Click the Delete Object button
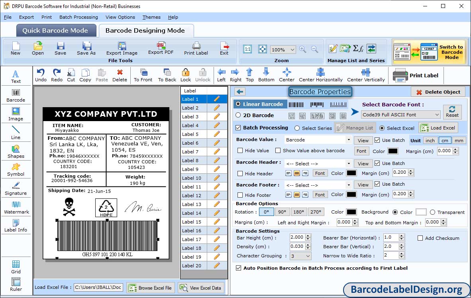The height and width of the screenshot is (298, 471). [438, 92]
